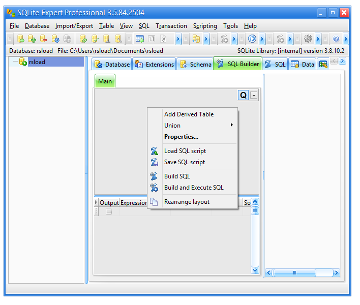Viewport: 360px width, 305px height.
Task: Expand overflow chevron after the transfer database icon
Action: [206, 39]
